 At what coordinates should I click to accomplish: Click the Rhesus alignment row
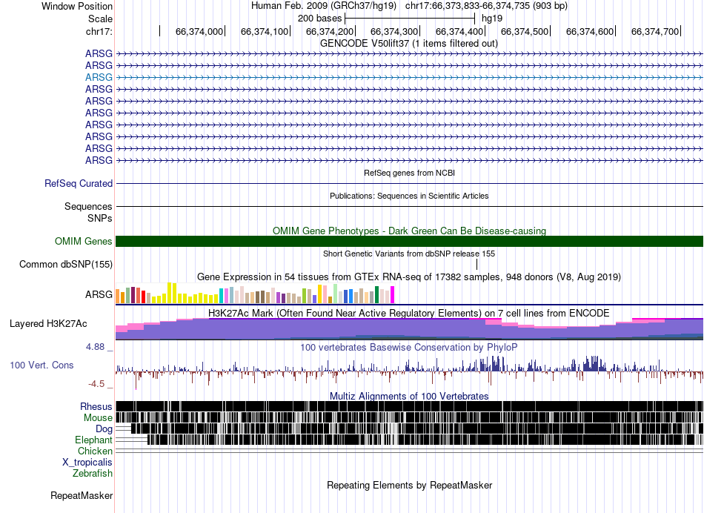[410, 406]
